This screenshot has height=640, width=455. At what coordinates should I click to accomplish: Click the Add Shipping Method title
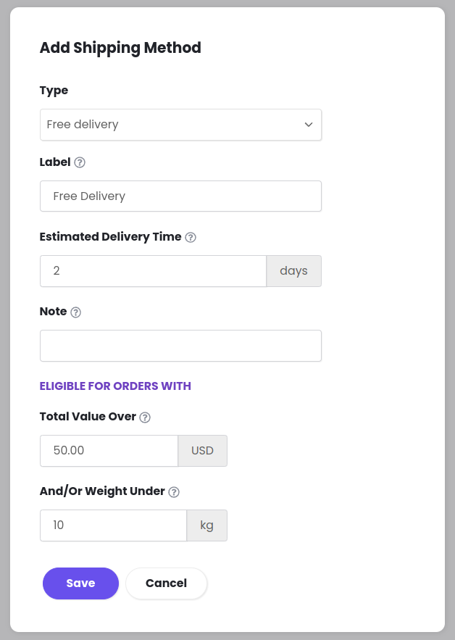point(120,48)
